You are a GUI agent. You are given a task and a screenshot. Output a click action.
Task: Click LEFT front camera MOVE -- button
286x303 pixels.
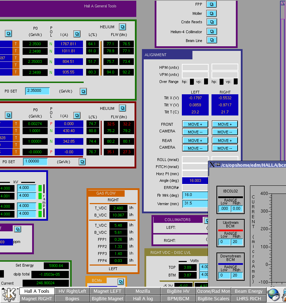coord(195,132)
